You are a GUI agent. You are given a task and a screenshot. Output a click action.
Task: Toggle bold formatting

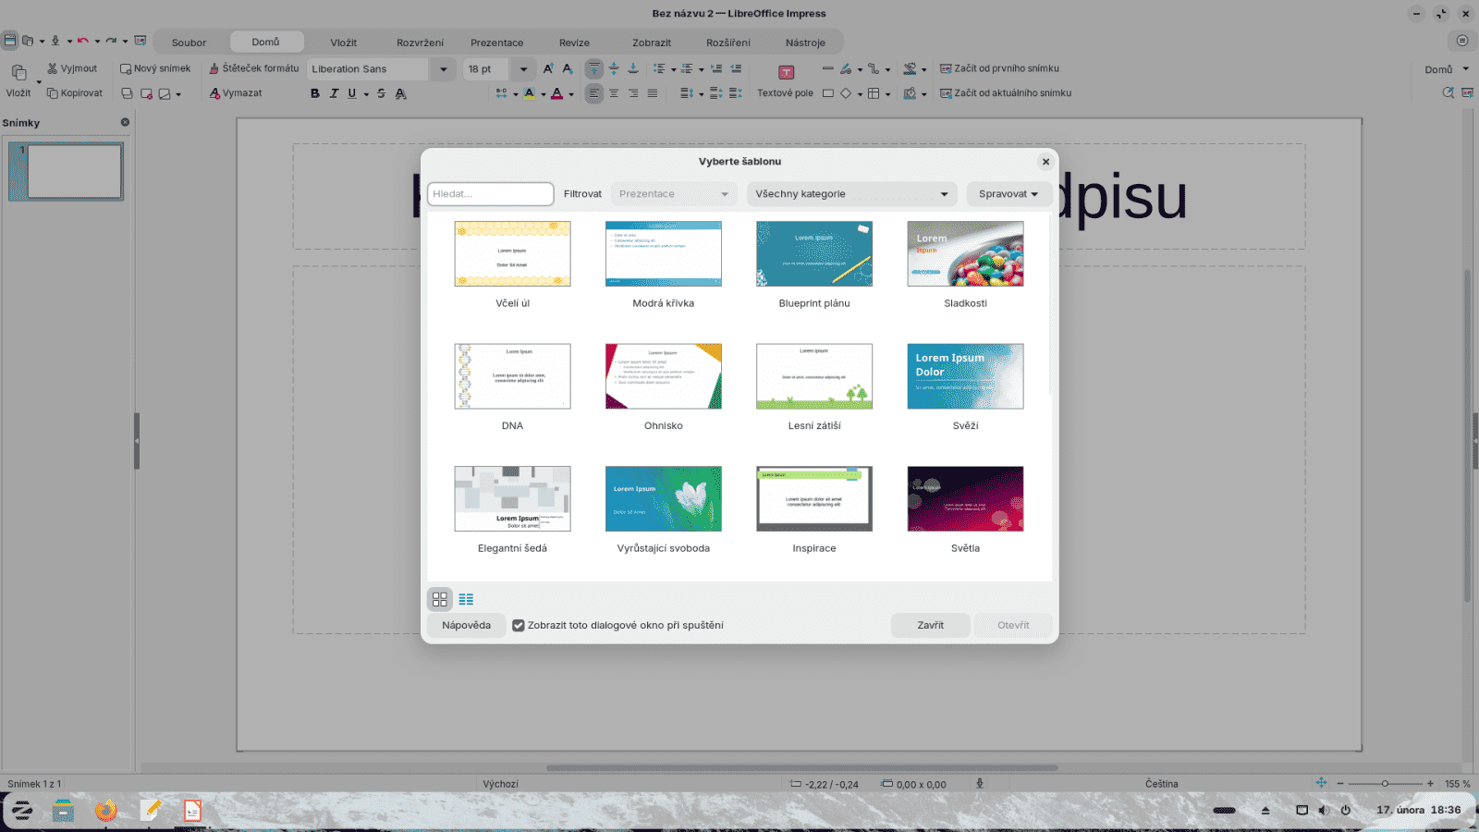coord(315,93)
